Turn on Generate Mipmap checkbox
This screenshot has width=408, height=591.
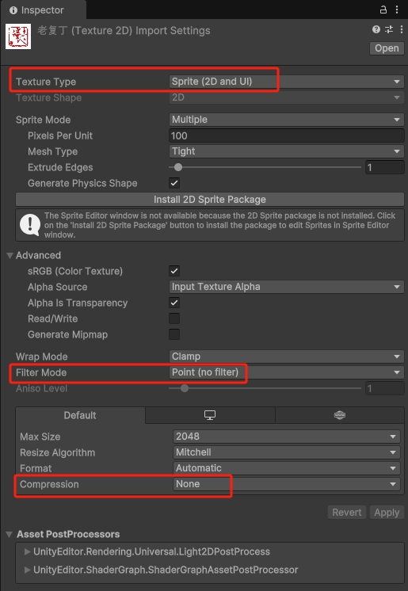[x=174, y=334]
